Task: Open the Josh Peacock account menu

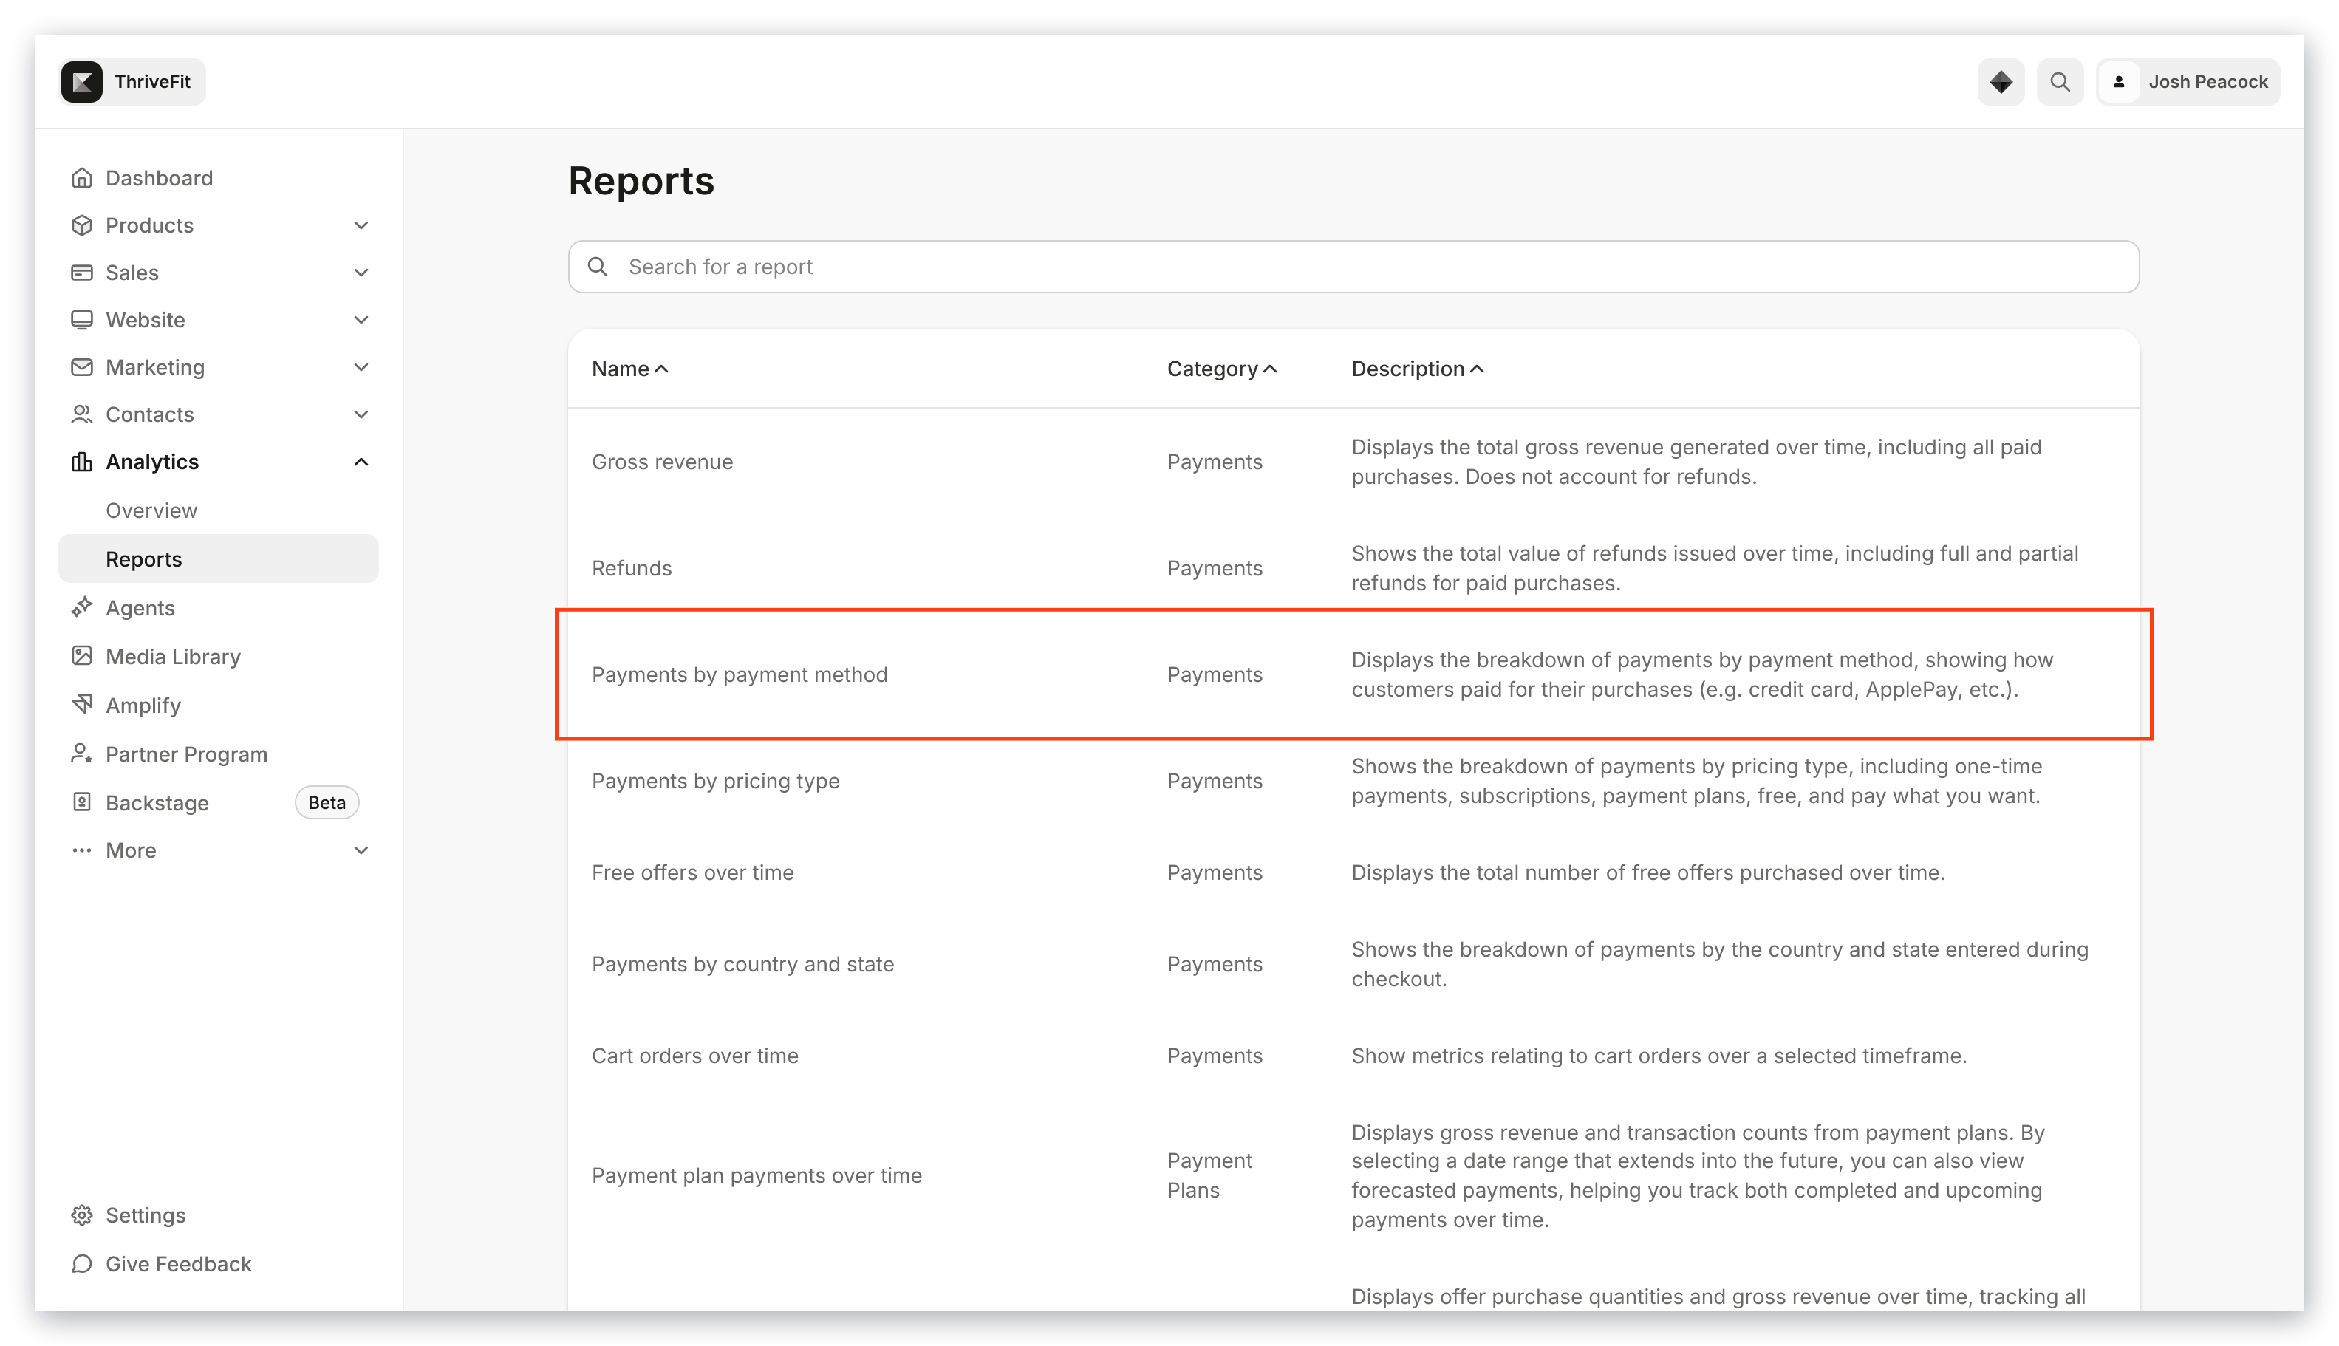Action: click(2188, 81)
